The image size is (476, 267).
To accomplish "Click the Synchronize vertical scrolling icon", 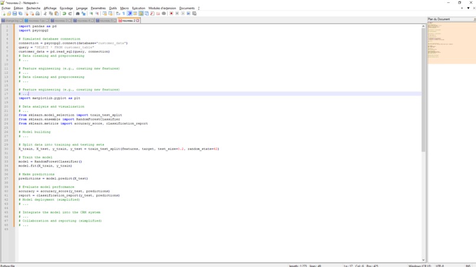I will [105, 14].
